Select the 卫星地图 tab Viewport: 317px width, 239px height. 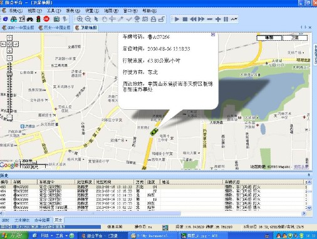86,28
